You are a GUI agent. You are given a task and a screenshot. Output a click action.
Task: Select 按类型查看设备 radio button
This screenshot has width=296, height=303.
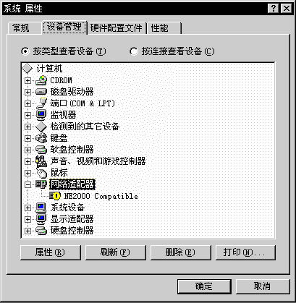[x=25, y=51]
